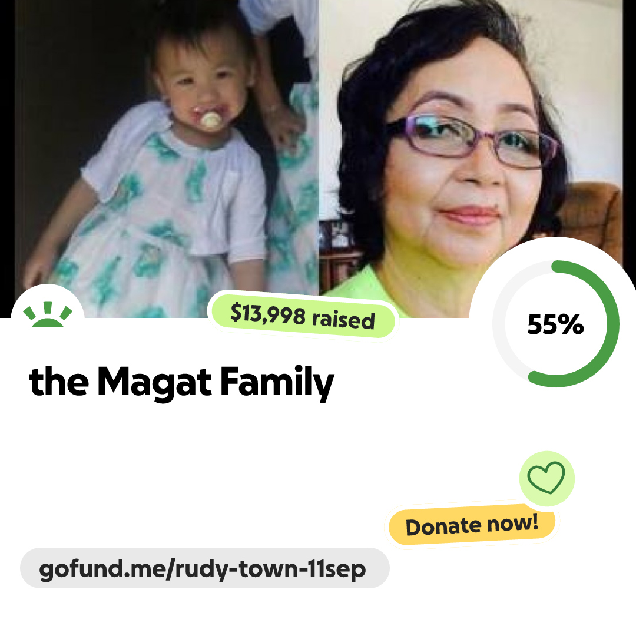This screenshot has width=636, height=636.
Task: Click the pacifier in the toddler's mouth
Action: pos(210,119)
